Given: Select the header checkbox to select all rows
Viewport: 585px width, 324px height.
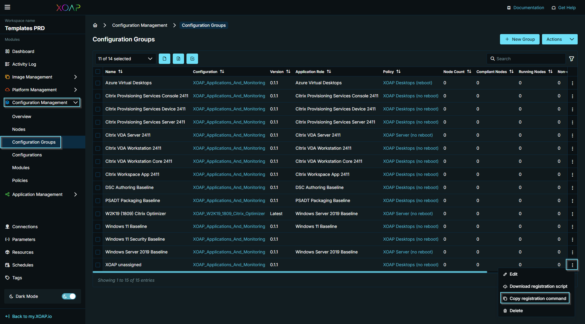Looking at the screenshot, I should pos(97,71).
